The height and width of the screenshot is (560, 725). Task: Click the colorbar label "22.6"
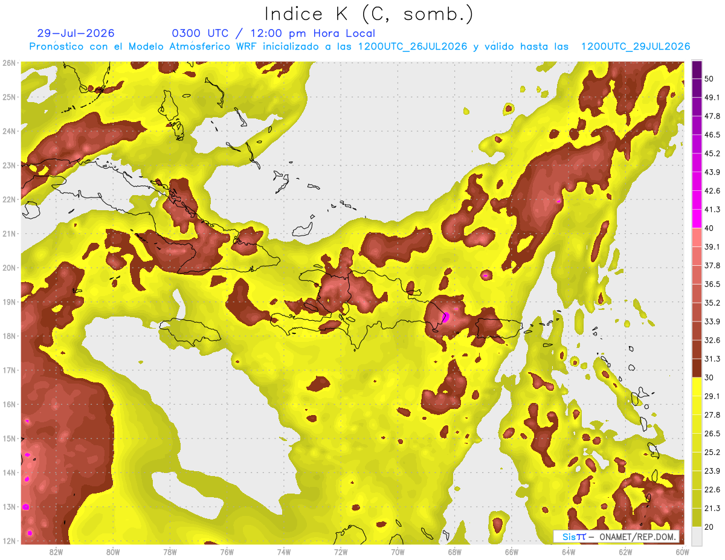click(712, 489)
